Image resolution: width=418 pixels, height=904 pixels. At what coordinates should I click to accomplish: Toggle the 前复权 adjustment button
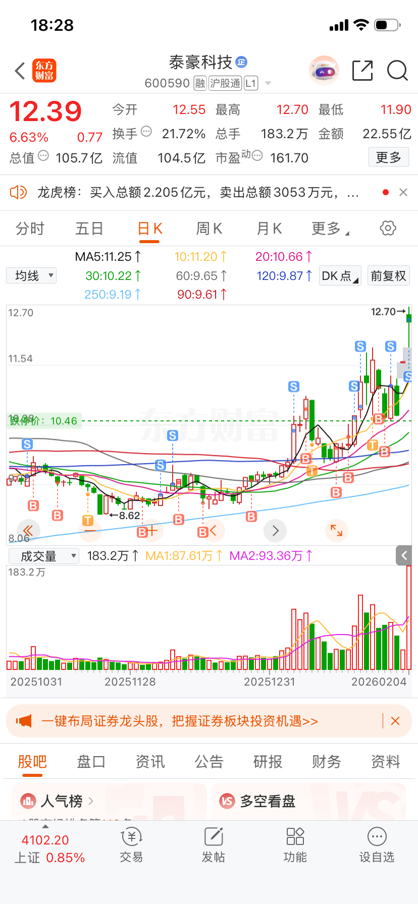click(388, 276)
